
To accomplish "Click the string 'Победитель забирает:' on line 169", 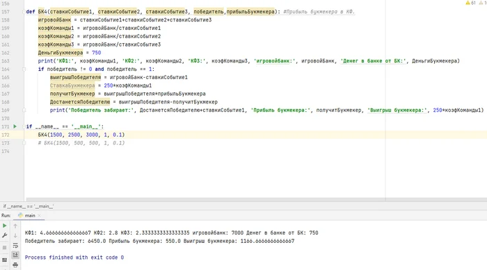I will point(102,110).
